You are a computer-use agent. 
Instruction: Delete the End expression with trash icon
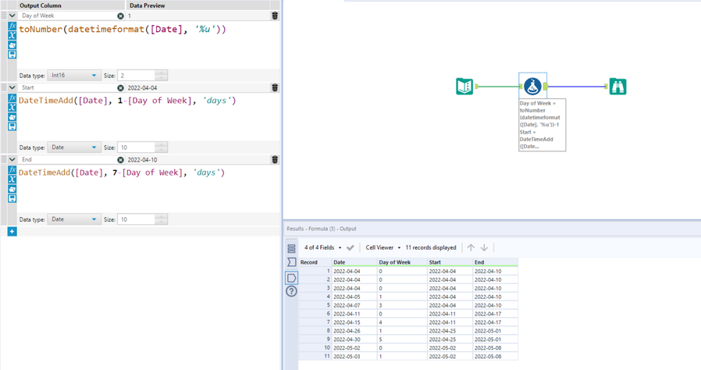[x=275, y=159]
